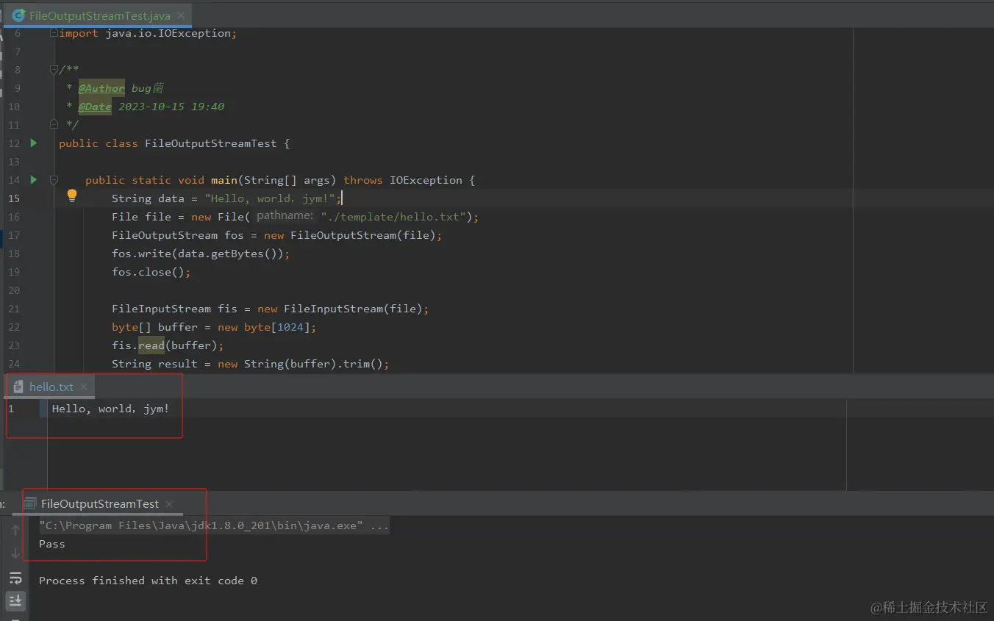This screenshot has height=621, width=994.
Task: Collapse the import block fold marker on line 6
Action: tap(54, 33)
